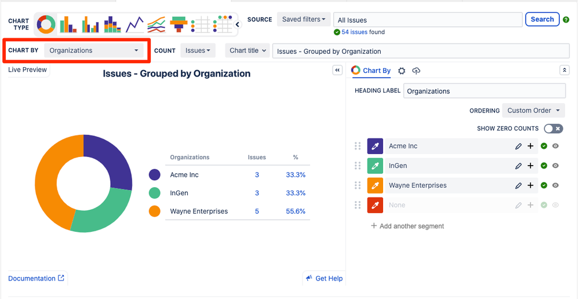
Task: Click the Get Help button
Action: pos(325,278)
